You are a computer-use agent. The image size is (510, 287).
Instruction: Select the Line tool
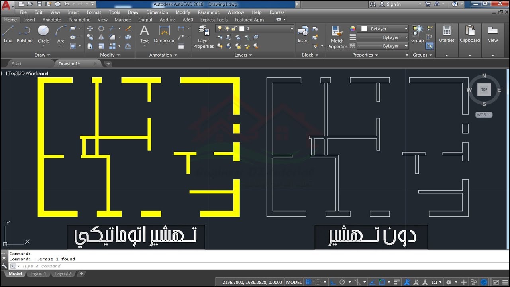click(8, 34)
